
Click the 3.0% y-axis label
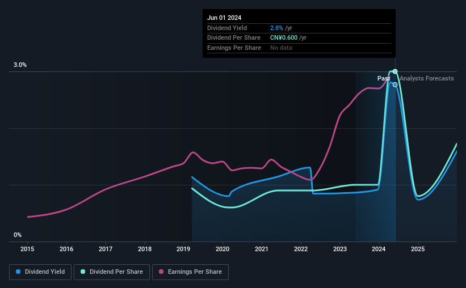click(x=20, y=65)
